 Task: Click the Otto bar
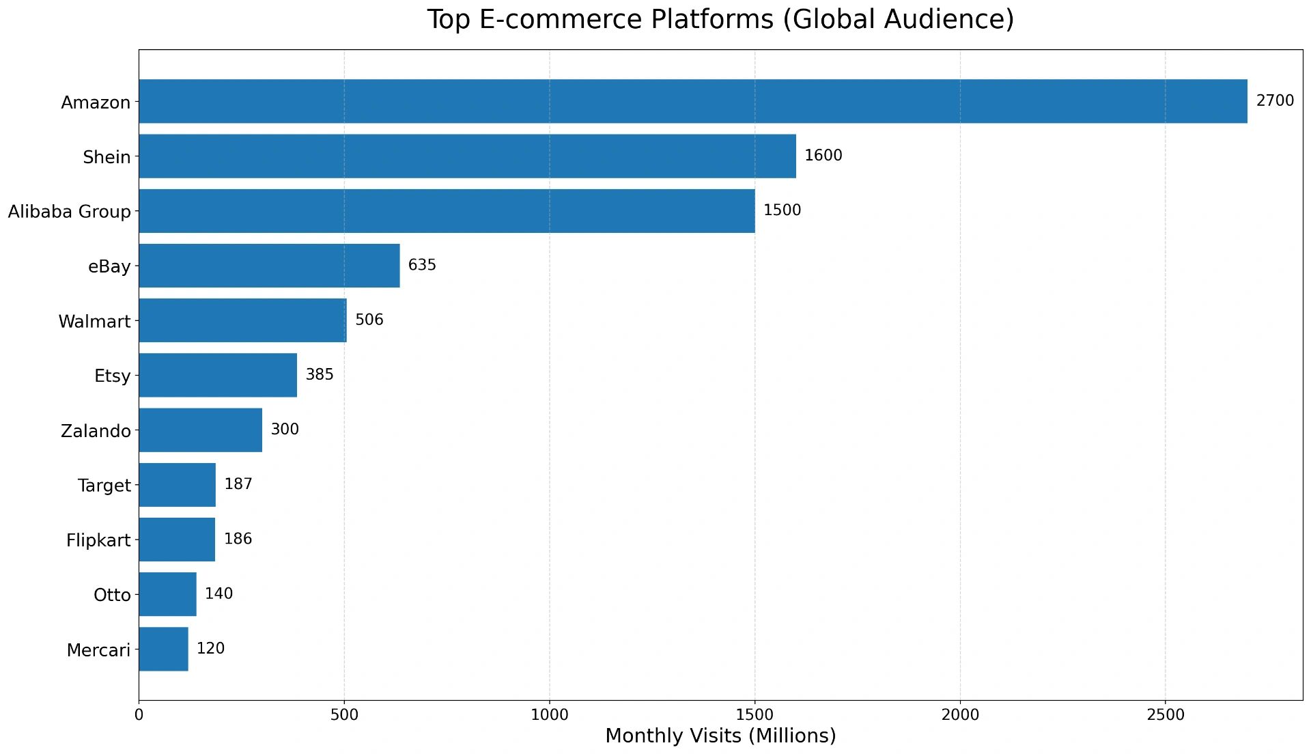point(168,594)
